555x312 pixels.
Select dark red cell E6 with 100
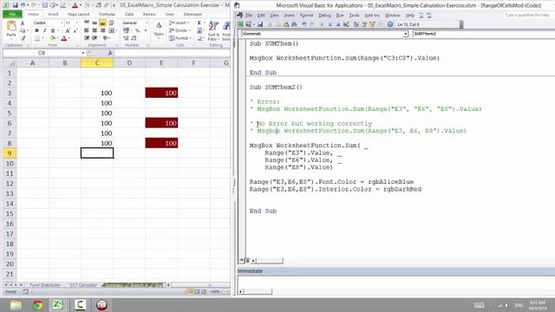coord(161,123)
